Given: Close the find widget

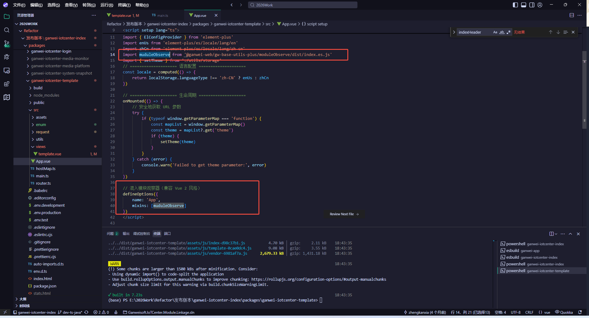Looking at the screenshot, I should [573, 32].
